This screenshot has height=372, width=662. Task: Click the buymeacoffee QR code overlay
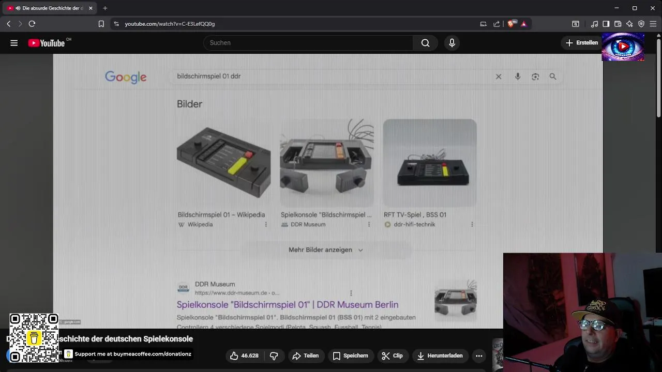click(x=34, y=337)
